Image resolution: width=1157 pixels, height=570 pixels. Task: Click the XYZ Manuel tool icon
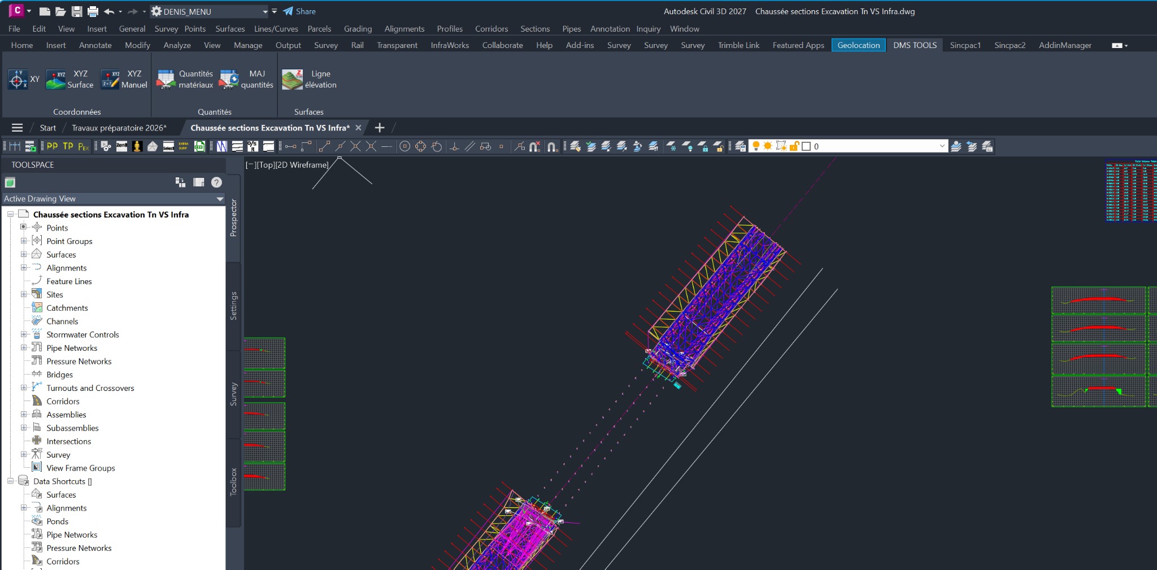pos(110,80)
